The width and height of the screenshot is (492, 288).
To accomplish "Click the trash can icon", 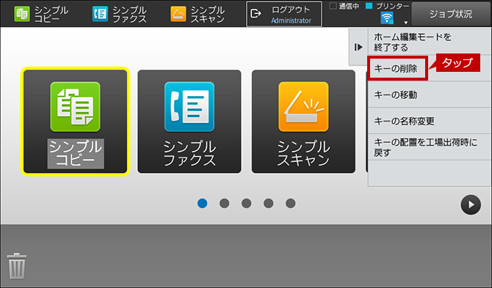I will [x=17, y=266].
